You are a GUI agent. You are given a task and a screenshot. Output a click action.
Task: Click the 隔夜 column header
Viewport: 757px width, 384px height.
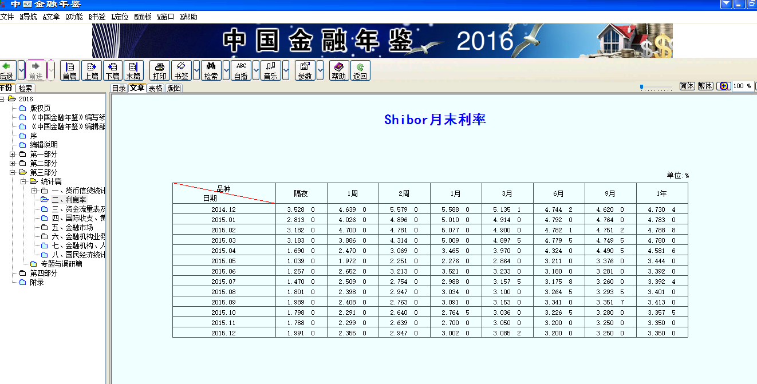301,193
